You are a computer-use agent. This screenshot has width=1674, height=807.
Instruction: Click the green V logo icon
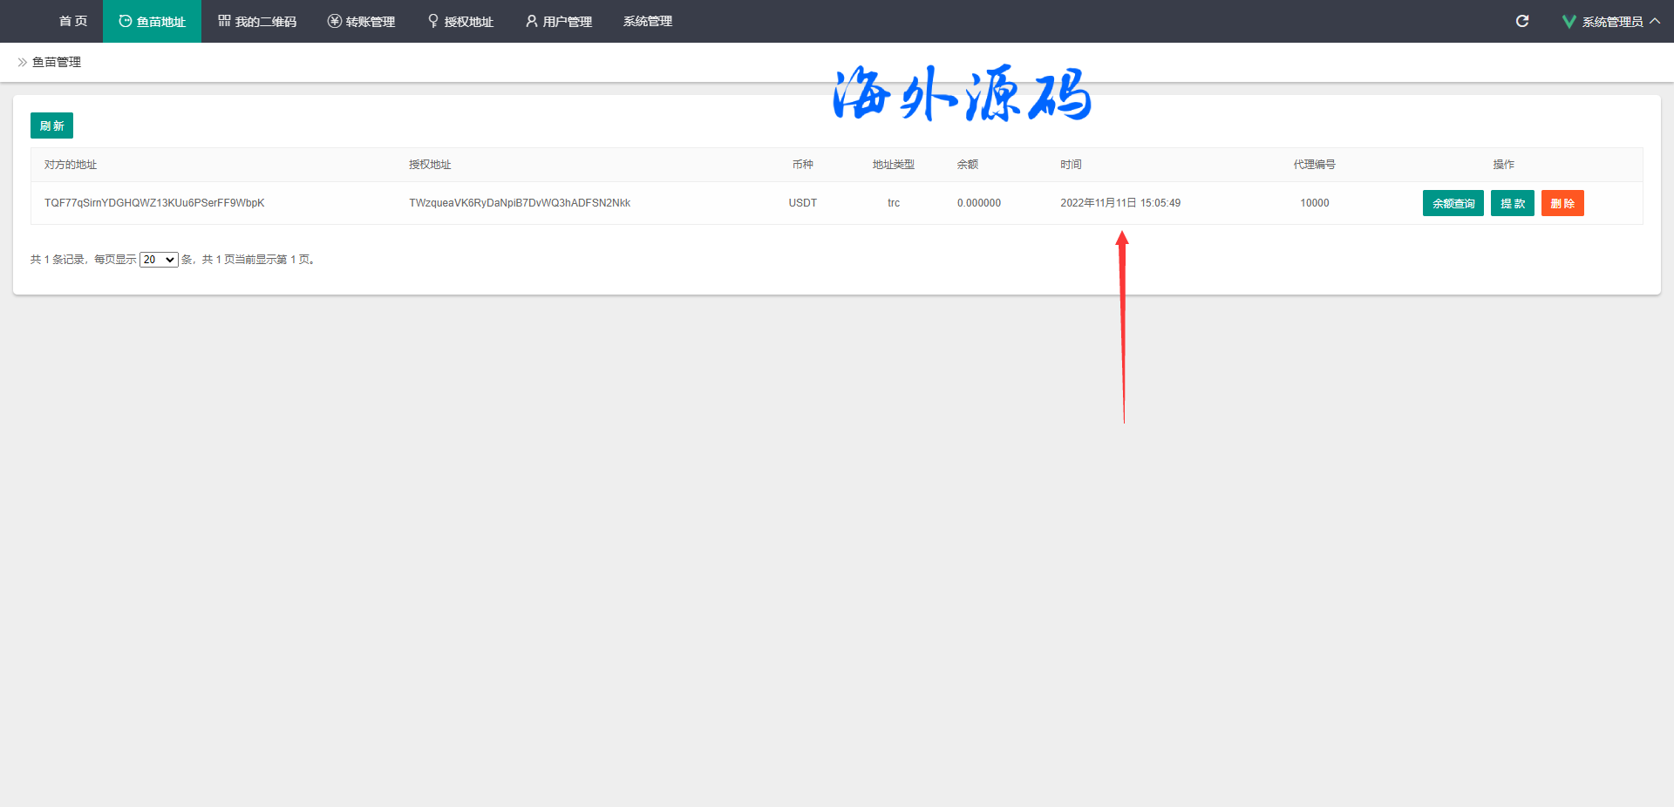tap(1569, 21)
